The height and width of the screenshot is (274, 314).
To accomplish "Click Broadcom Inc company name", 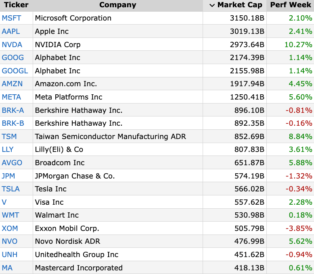I will click(60, 163).
